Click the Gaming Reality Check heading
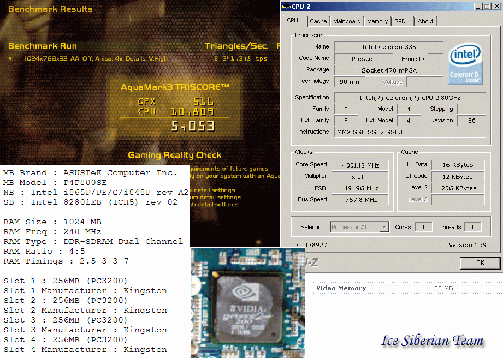The width and height of the screenshot is (503, 358). pyautogui.click(x=175, y=156)
